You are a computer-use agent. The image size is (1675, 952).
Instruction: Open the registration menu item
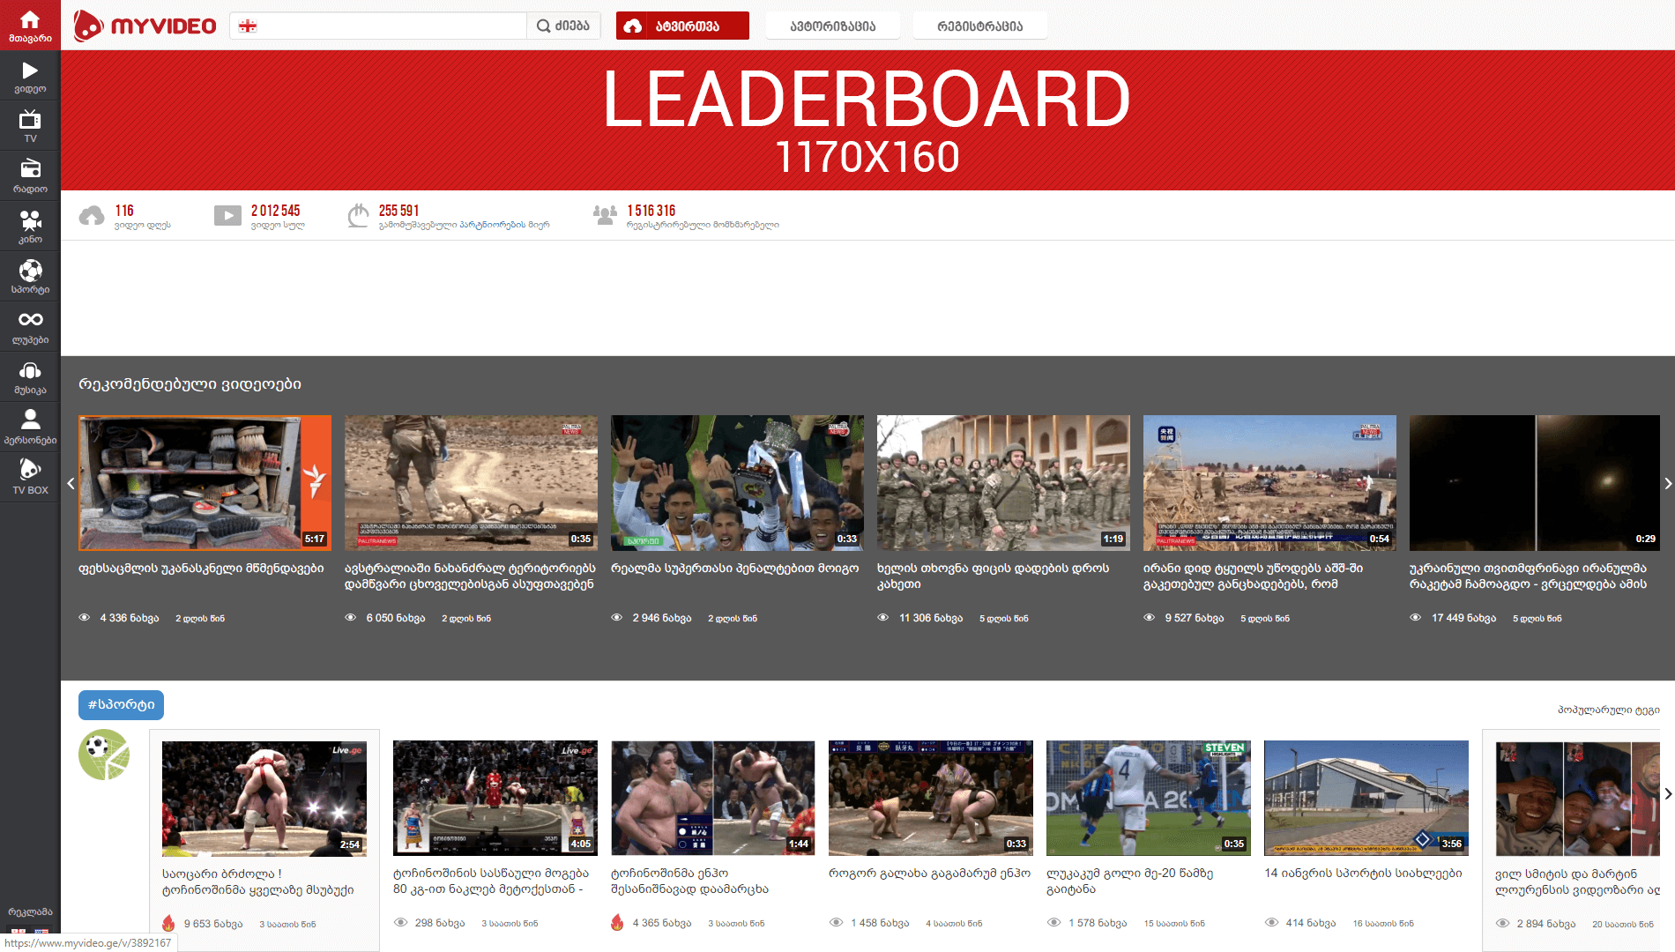click(979, 26)
